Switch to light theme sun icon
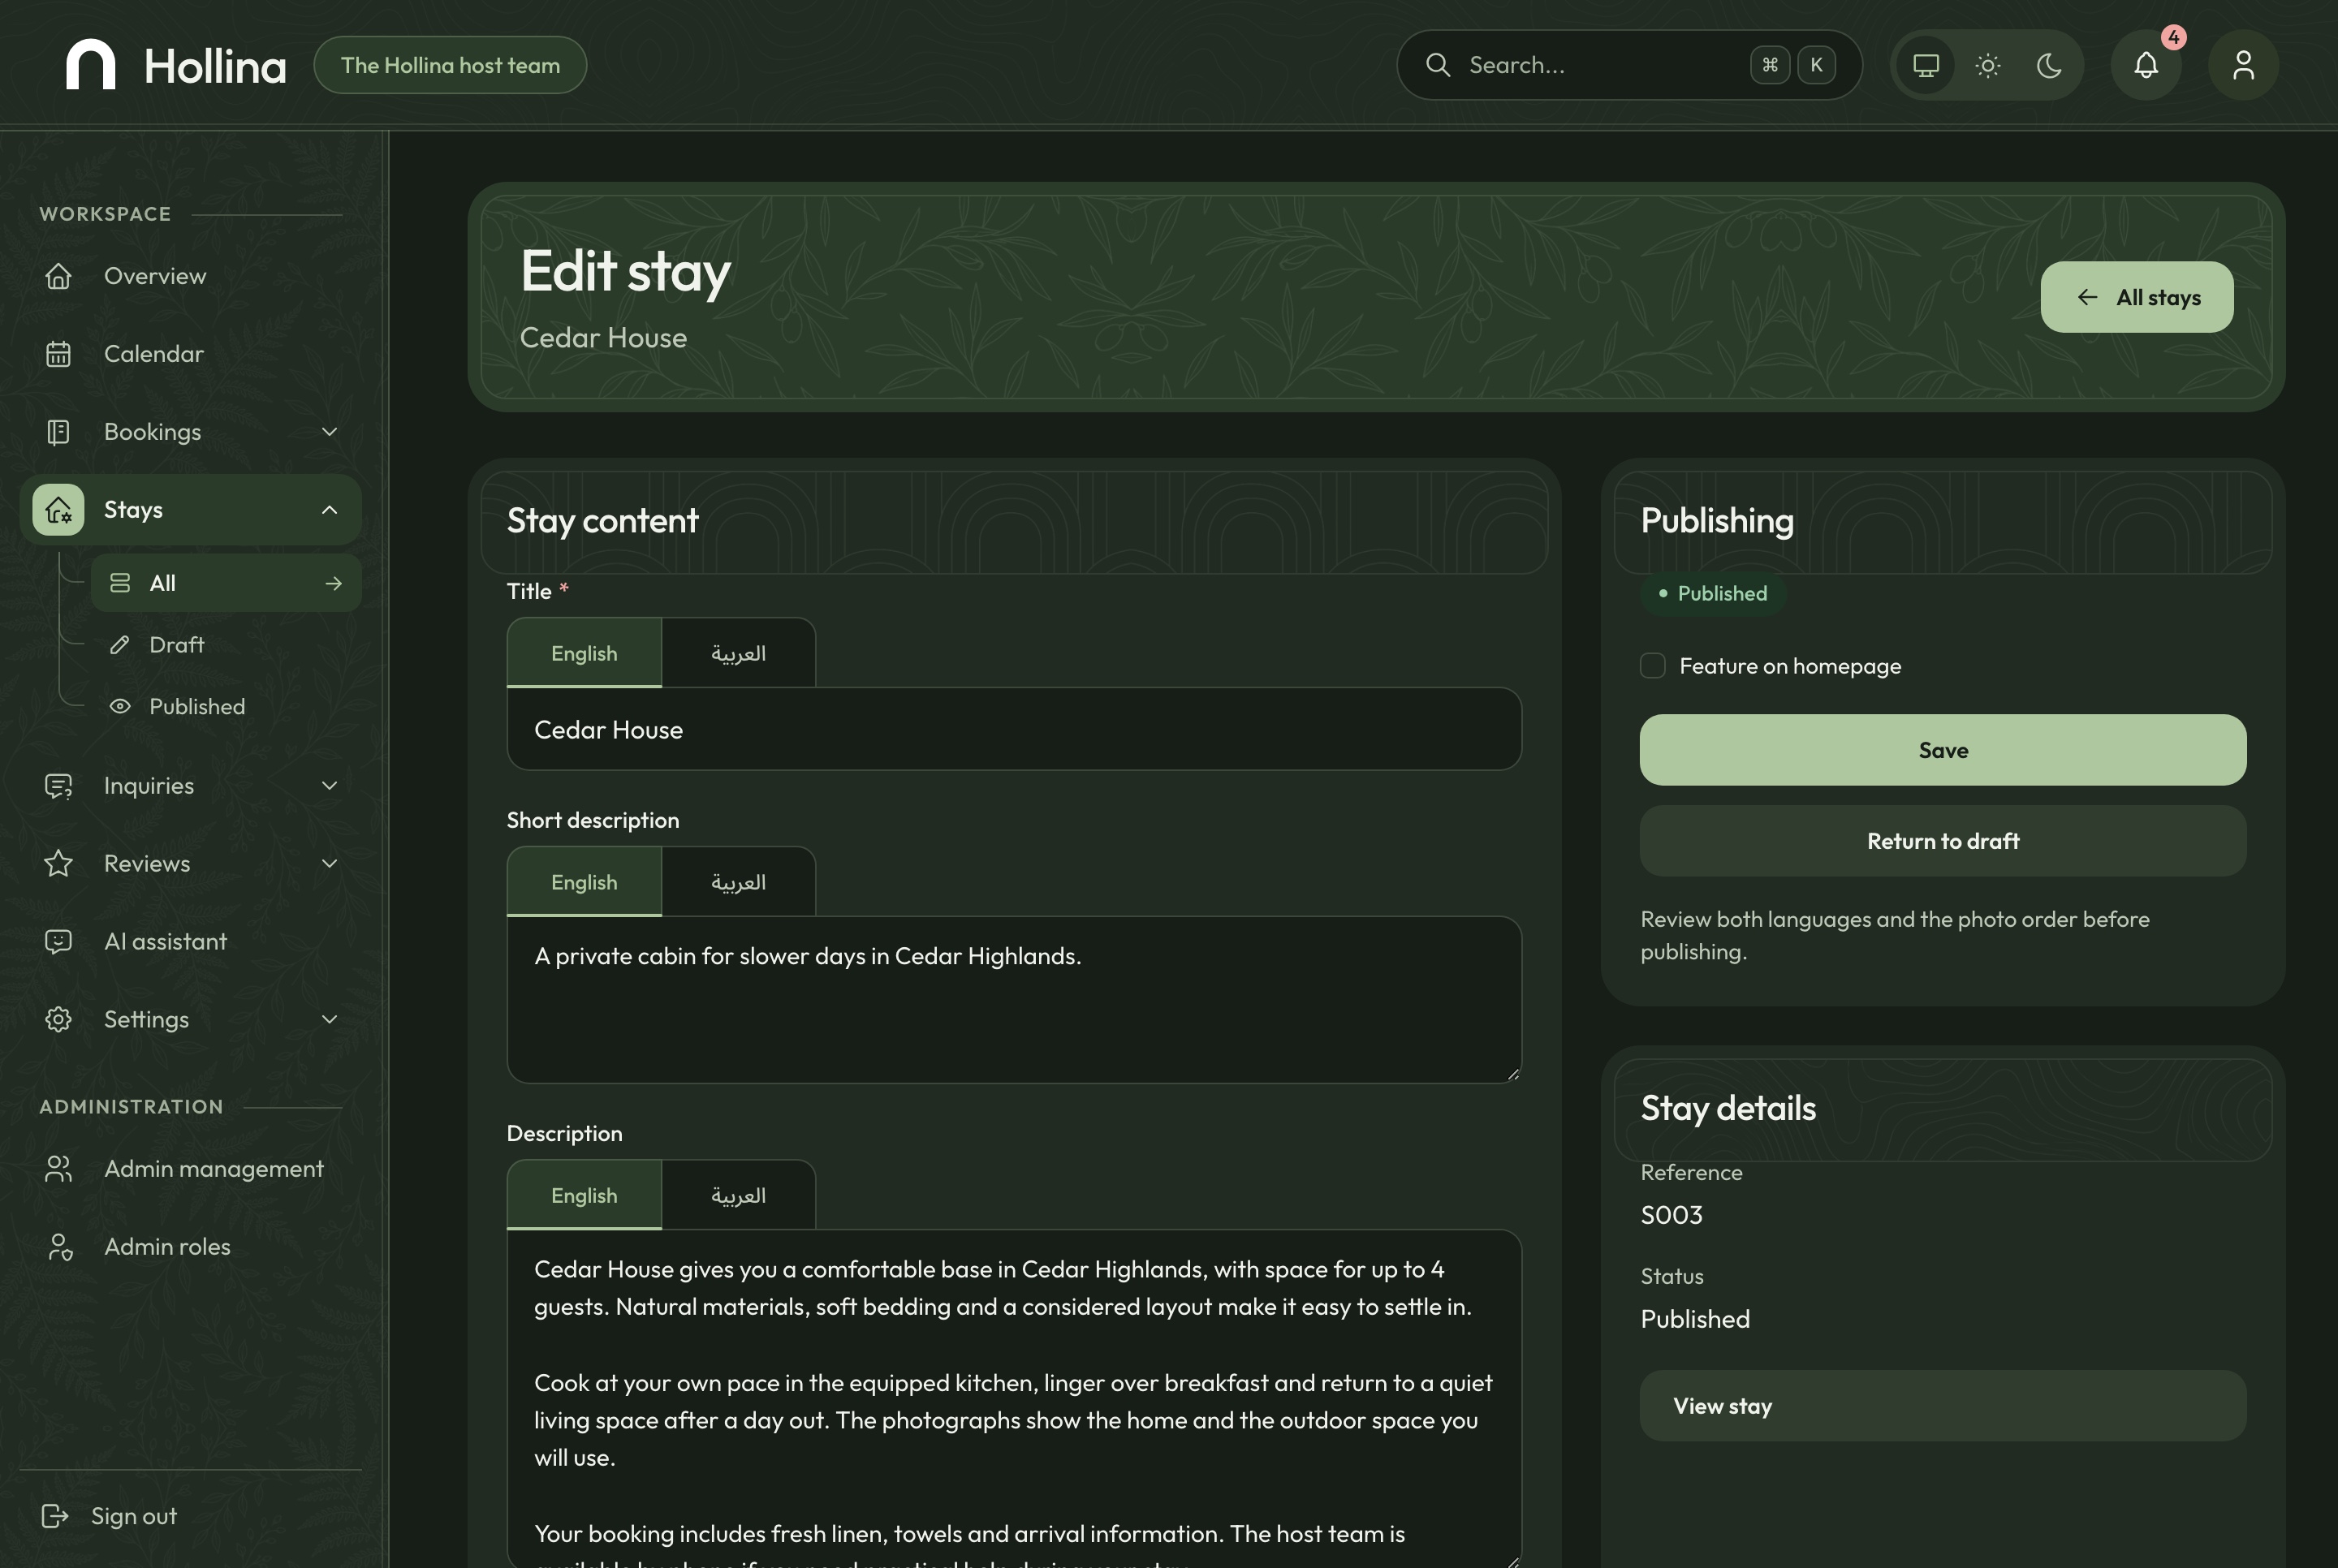This screenshot has width=2338, height=1568. 1987,65
